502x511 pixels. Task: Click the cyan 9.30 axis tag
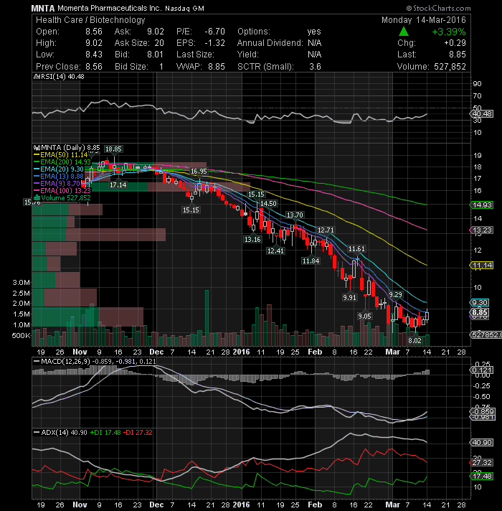pyautogui.click(x=479, y=303)
